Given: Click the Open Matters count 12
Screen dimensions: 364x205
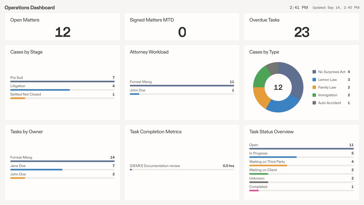Looking at the screenshot, I should 63,32.
